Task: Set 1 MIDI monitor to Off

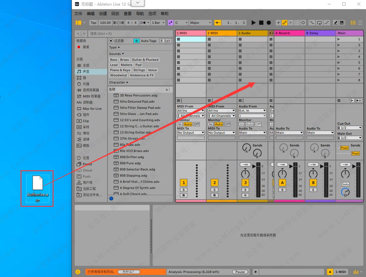Action: click(x=197, y=124)
